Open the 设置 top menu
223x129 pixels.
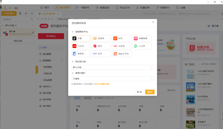(x=181, y=8)
